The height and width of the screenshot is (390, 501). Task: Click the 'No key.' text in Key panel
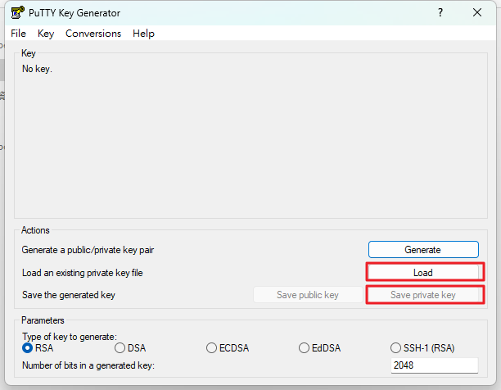tap(37, 69)
